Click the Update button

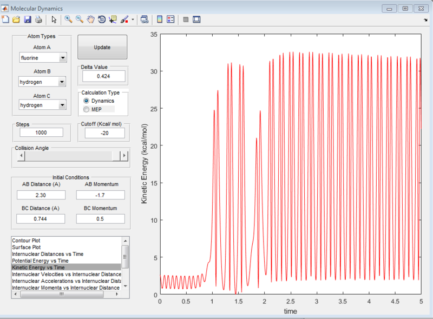[102, 47]
